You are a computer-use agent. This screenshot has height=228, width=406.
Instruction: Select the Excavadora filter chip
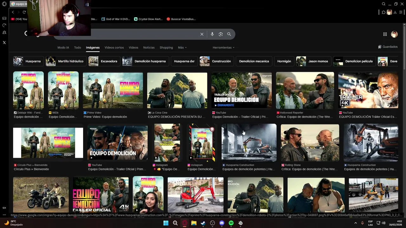(x=104, y=61)
